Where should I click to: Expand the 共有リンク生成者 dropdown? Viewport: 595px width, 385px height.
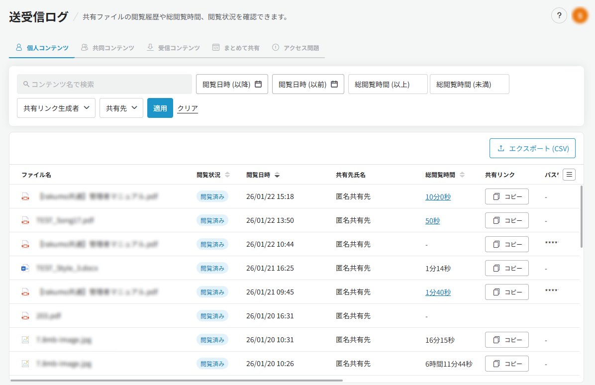point(56,108)
